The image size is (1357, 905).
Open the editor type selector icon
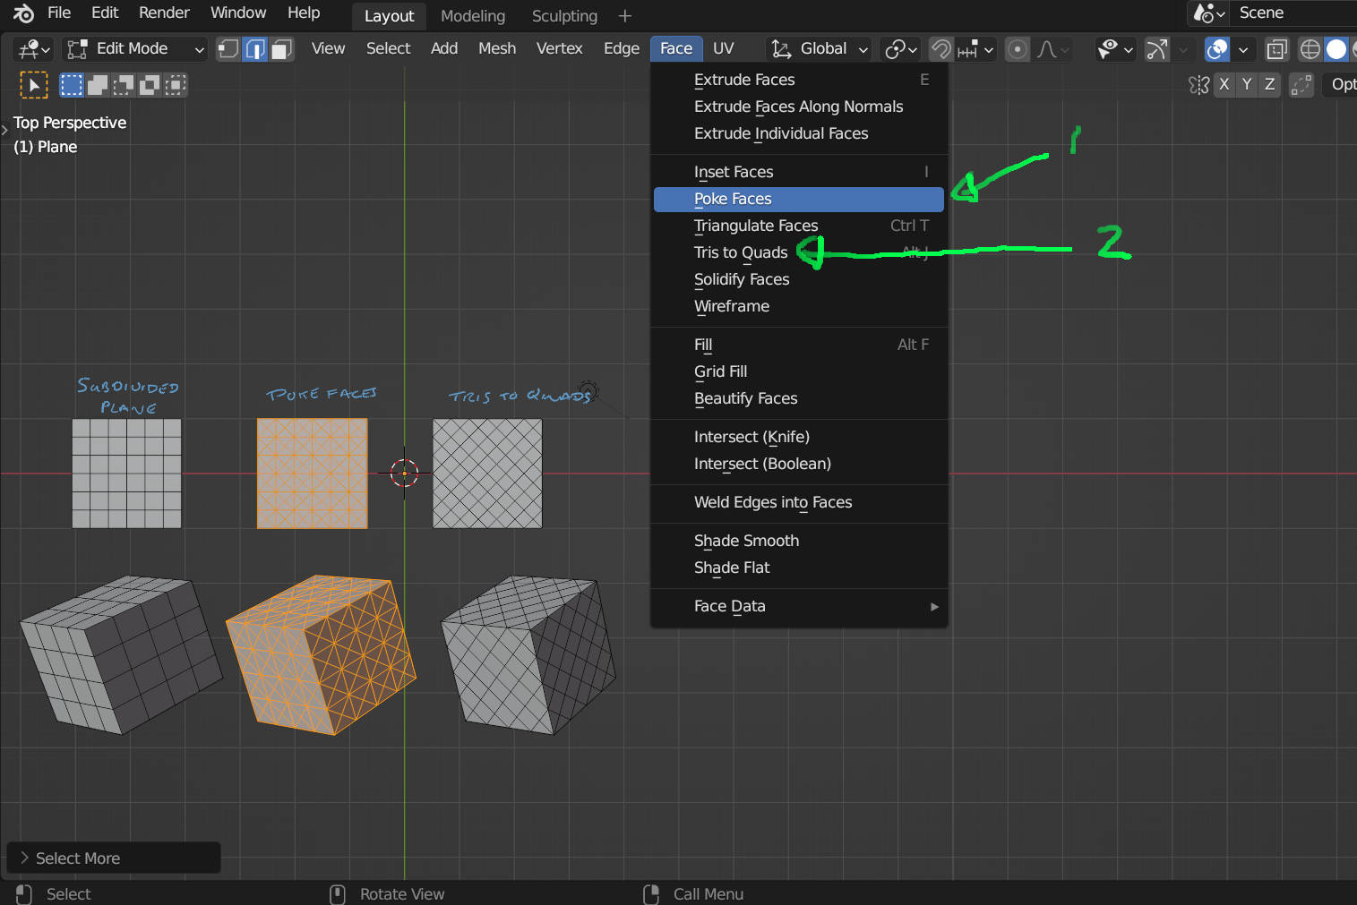(x=35, y=48)
